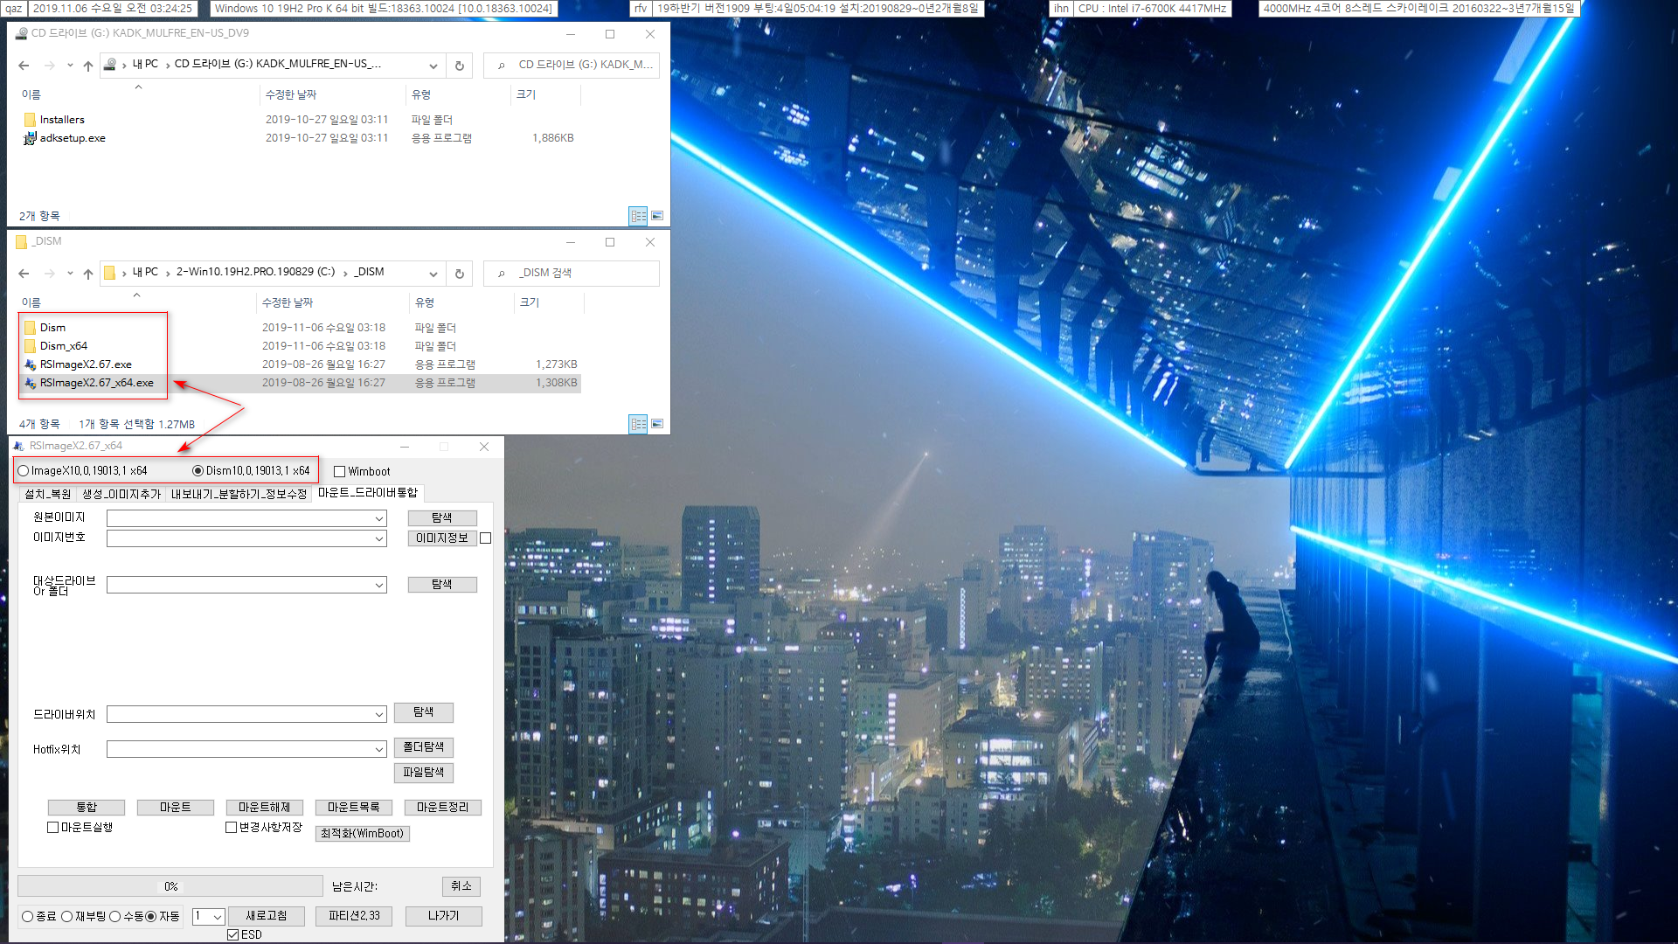
Task: Click Back arrow in CD drive window
Action: click(24, 66)
